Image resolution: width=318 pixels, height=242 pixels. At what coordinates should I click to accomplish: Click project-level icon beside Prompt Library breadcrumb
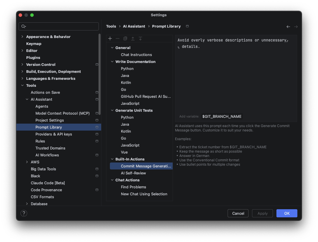pyautogui.click(x=187, y=26)
